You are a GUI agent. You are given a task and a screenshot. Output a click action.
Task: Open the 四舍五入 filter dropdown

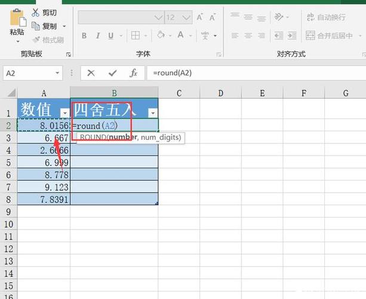[153, 113]
